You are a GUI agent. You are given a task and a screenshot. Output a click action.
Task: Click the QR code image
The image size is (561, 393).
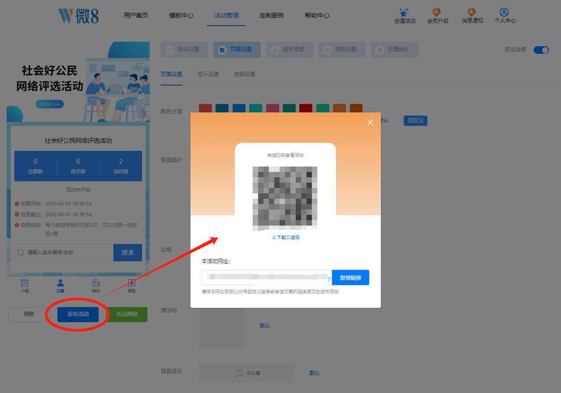285,198
